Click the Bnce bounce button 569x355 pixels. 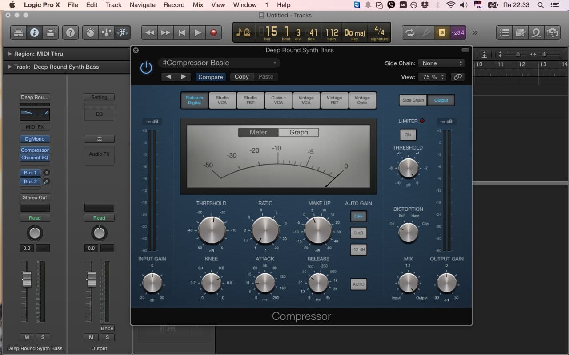(107, 328)
